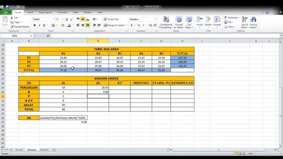Open the Font dialog launcher
The image size is (283, 159).
click(73, 31)
